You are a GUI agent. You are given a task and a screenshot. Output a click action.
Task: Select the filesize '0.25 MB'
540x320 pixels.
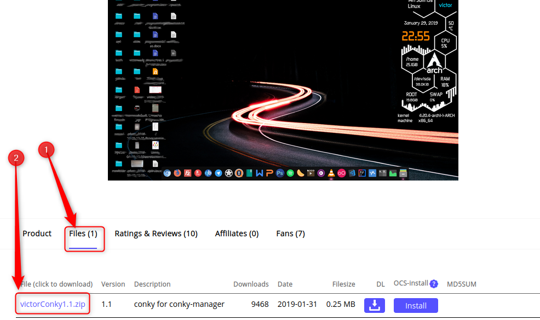pyautogui.click(x=341, y=304)
